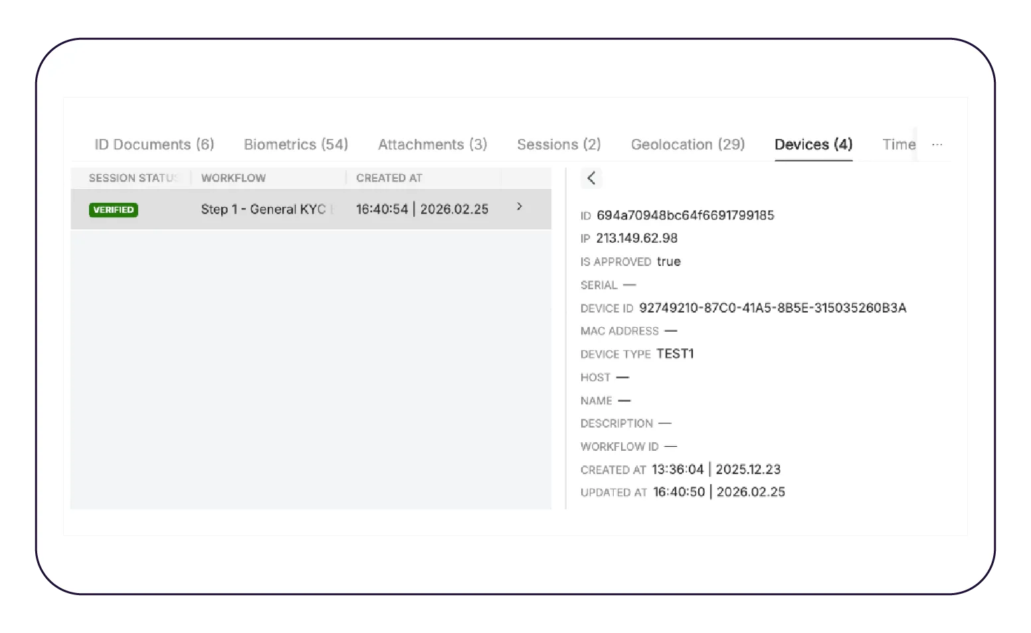
Task: Select the Devices (4) tab
Action: tap(813, 144)
